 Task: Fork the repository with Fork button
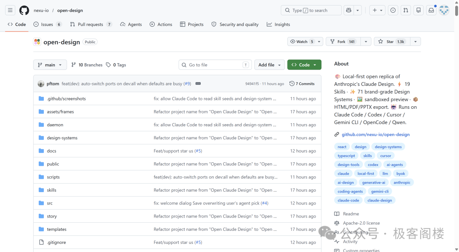point(343,42)
